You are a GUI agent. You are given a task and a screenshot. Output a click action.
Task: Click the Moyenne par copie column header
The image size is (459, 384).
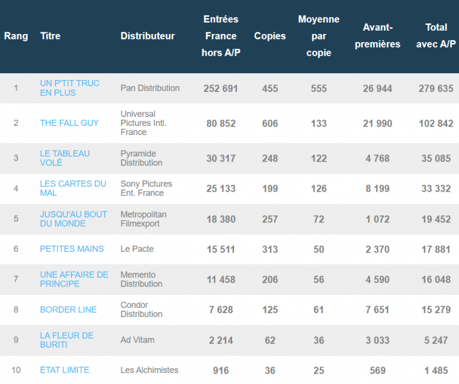tap(318, 36)
